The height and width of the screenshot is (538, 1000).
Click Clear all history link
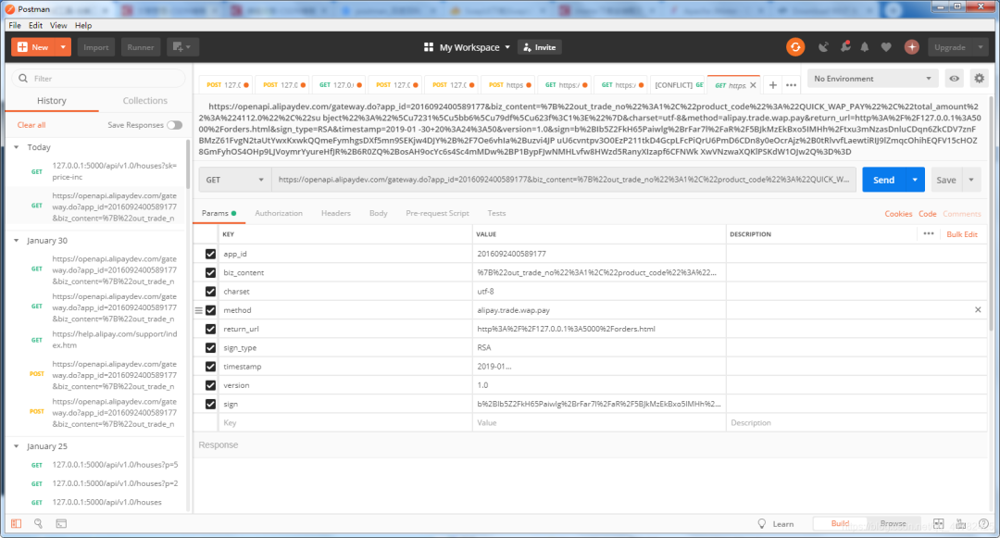point(31,125)
